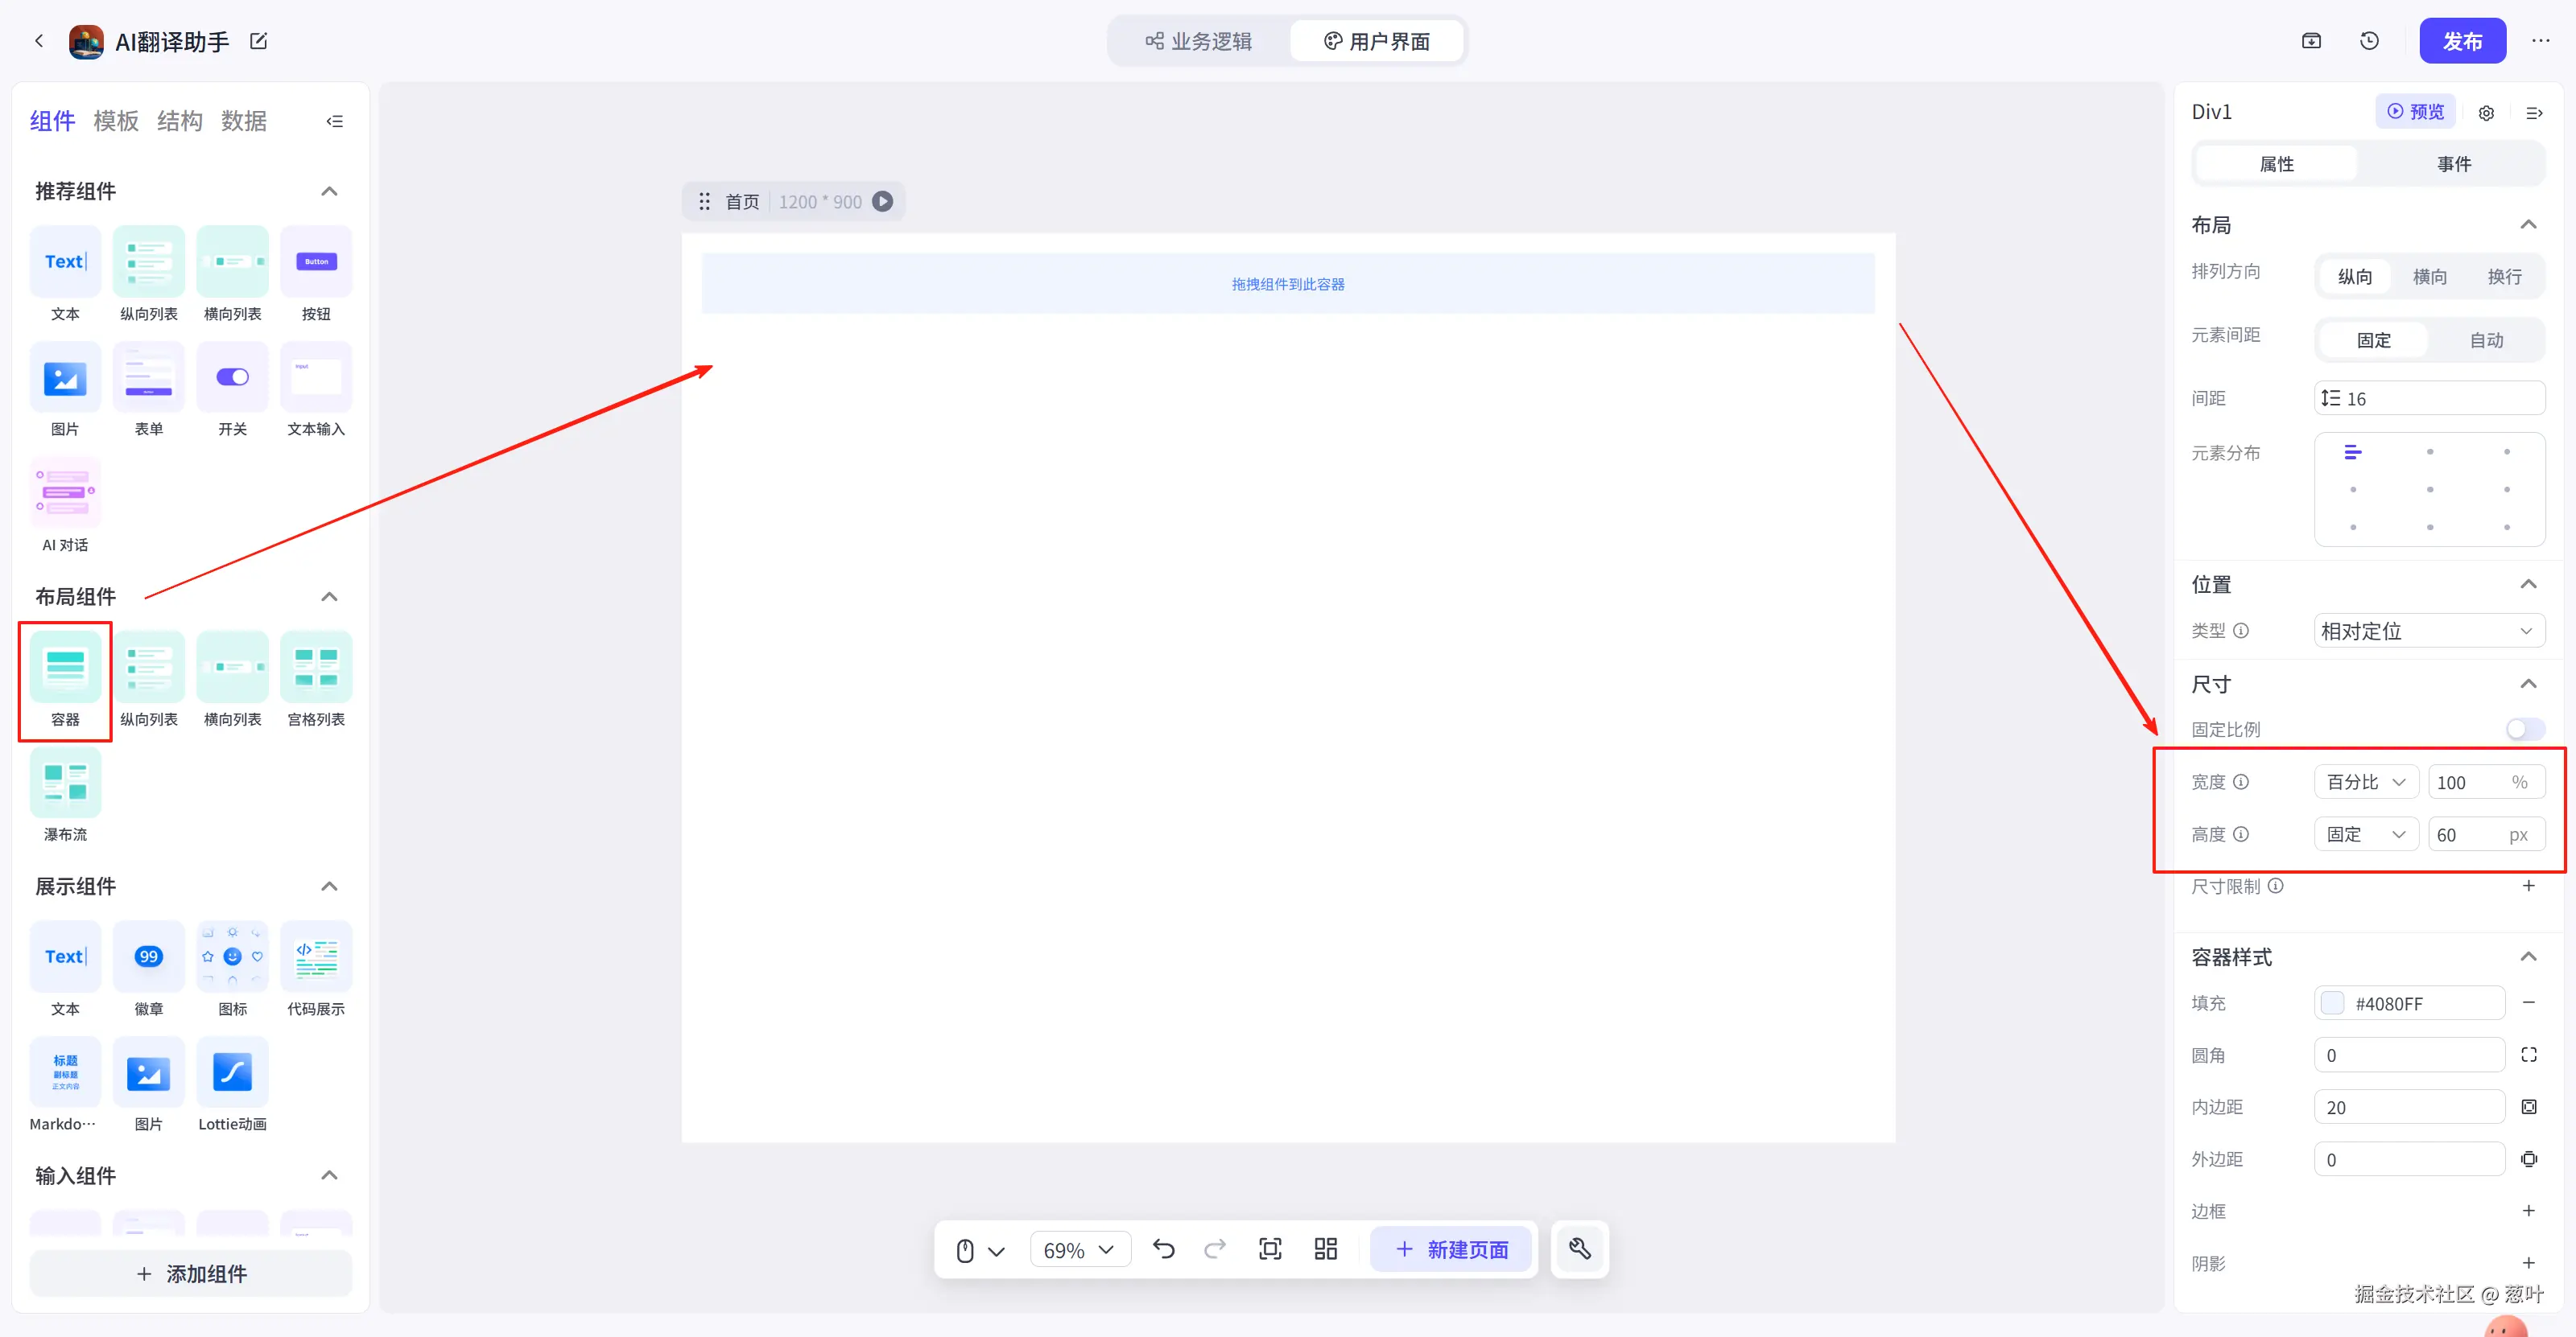Viewport: 2576px width, 1337px height.
Task: Switch to the 事件 tab
Action: [2453, 164]
